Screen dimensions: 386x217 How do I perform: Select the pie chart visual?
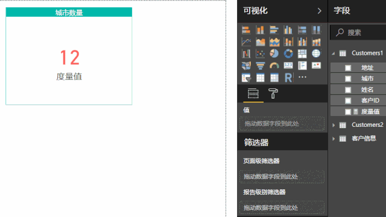[274, 53]
